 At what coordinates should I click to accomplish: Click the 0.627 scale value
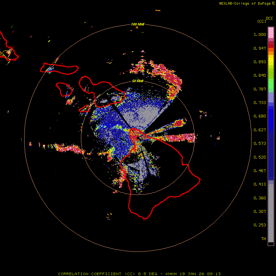coord(260,130)
